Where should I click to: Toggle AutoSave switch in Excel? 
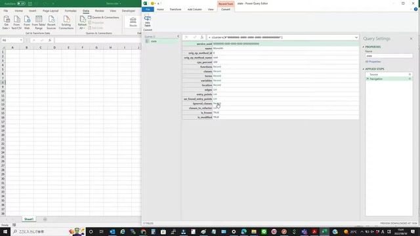tap(21, 4)
